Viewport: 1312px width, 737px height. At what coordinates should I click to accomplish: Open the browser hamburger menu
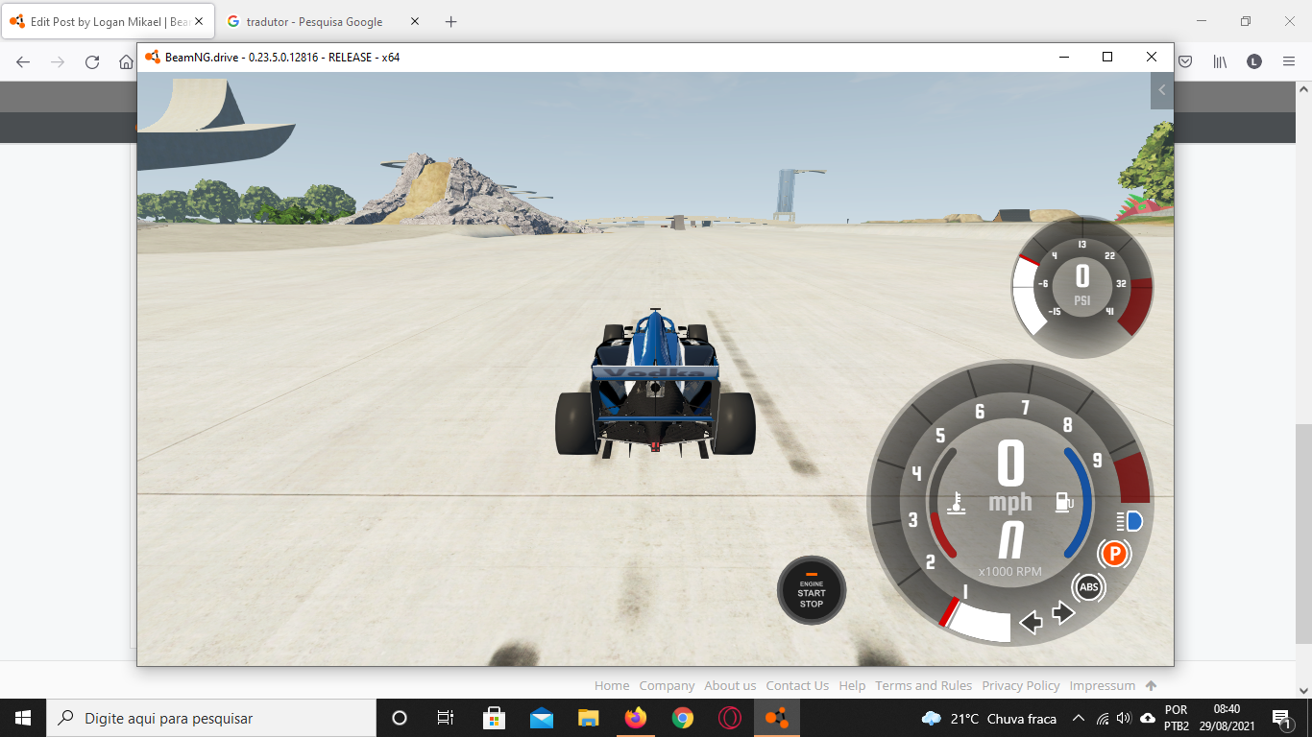tap(1289, 61)
